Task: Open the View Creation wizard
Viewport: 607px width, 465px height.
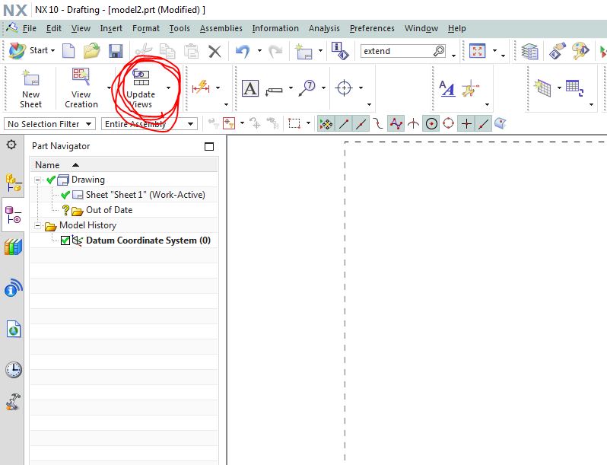Action: point(81,88)
